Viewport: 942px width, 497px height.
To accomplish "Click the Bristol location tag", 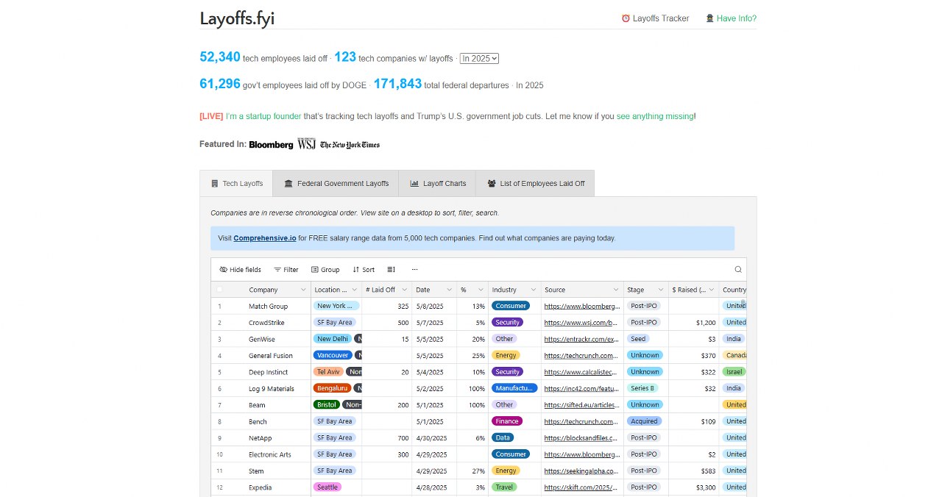I will [x=327, y=404].
